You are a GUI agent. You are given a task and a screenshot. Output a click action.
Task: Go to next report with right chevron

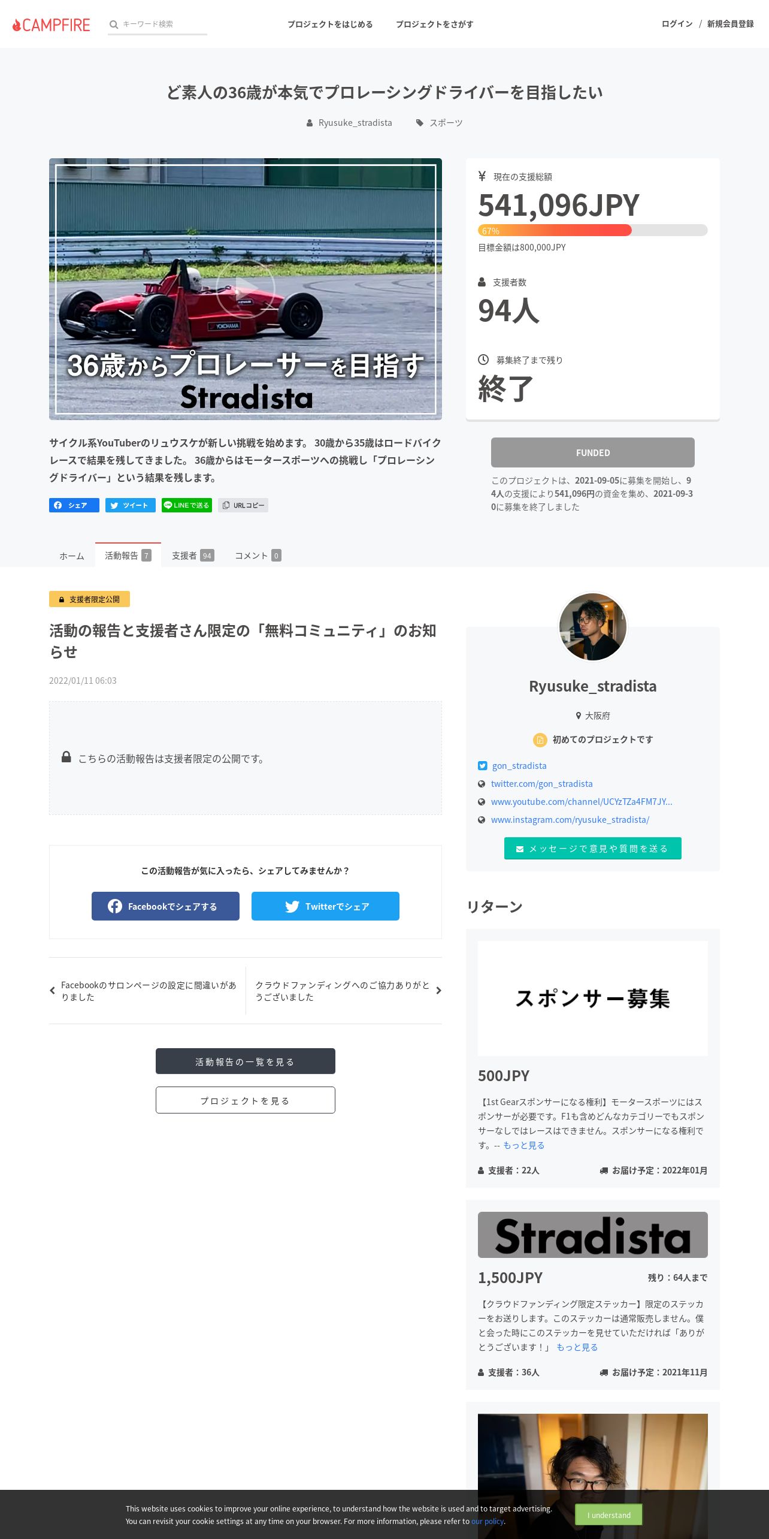[x=438, y=991]
